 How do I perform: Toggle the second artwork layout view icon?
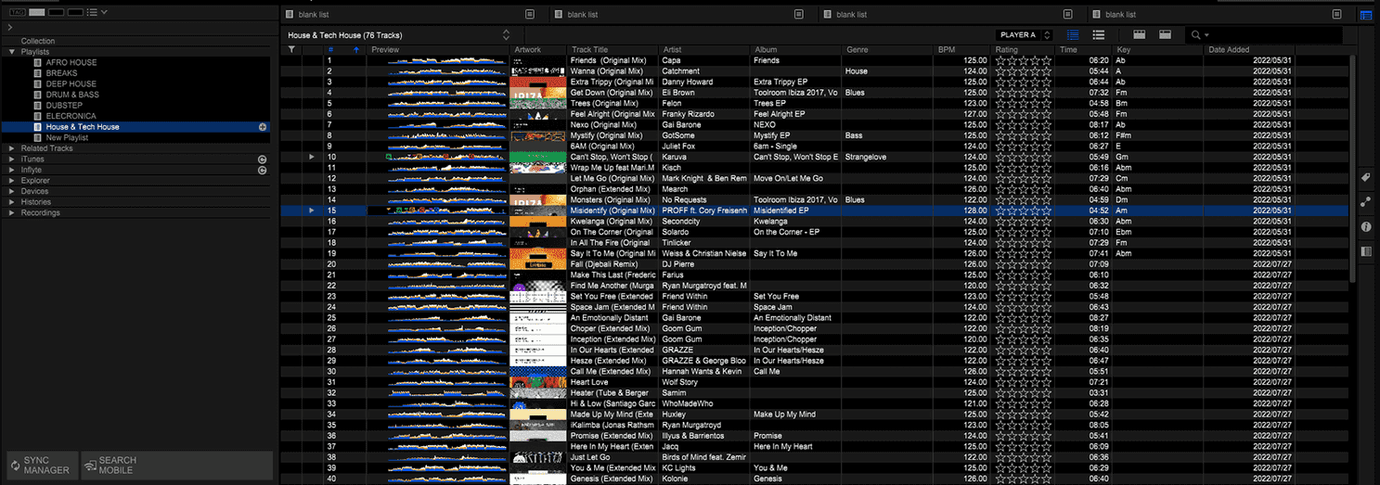[1165, 35]
